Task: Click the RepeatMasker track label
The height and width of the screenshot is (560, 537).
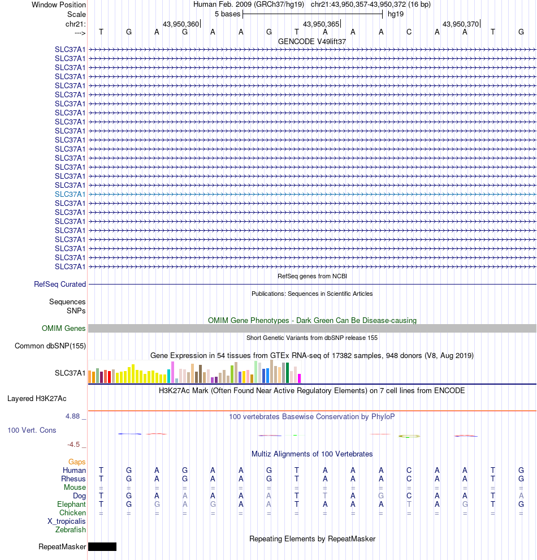Action: click(62, 547)
